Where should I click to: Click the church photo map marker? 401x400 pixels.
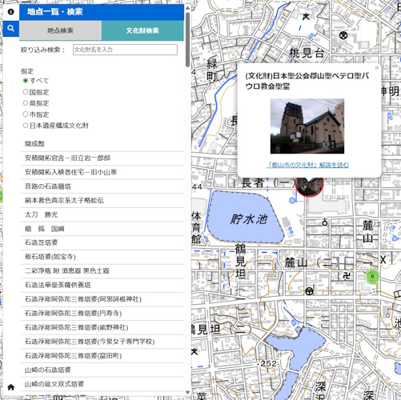click(x=309, y=186)
